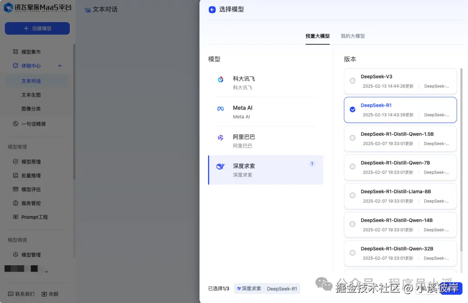
Task: Click the 模型精调 section heading
Action: (x=17, y=240)
